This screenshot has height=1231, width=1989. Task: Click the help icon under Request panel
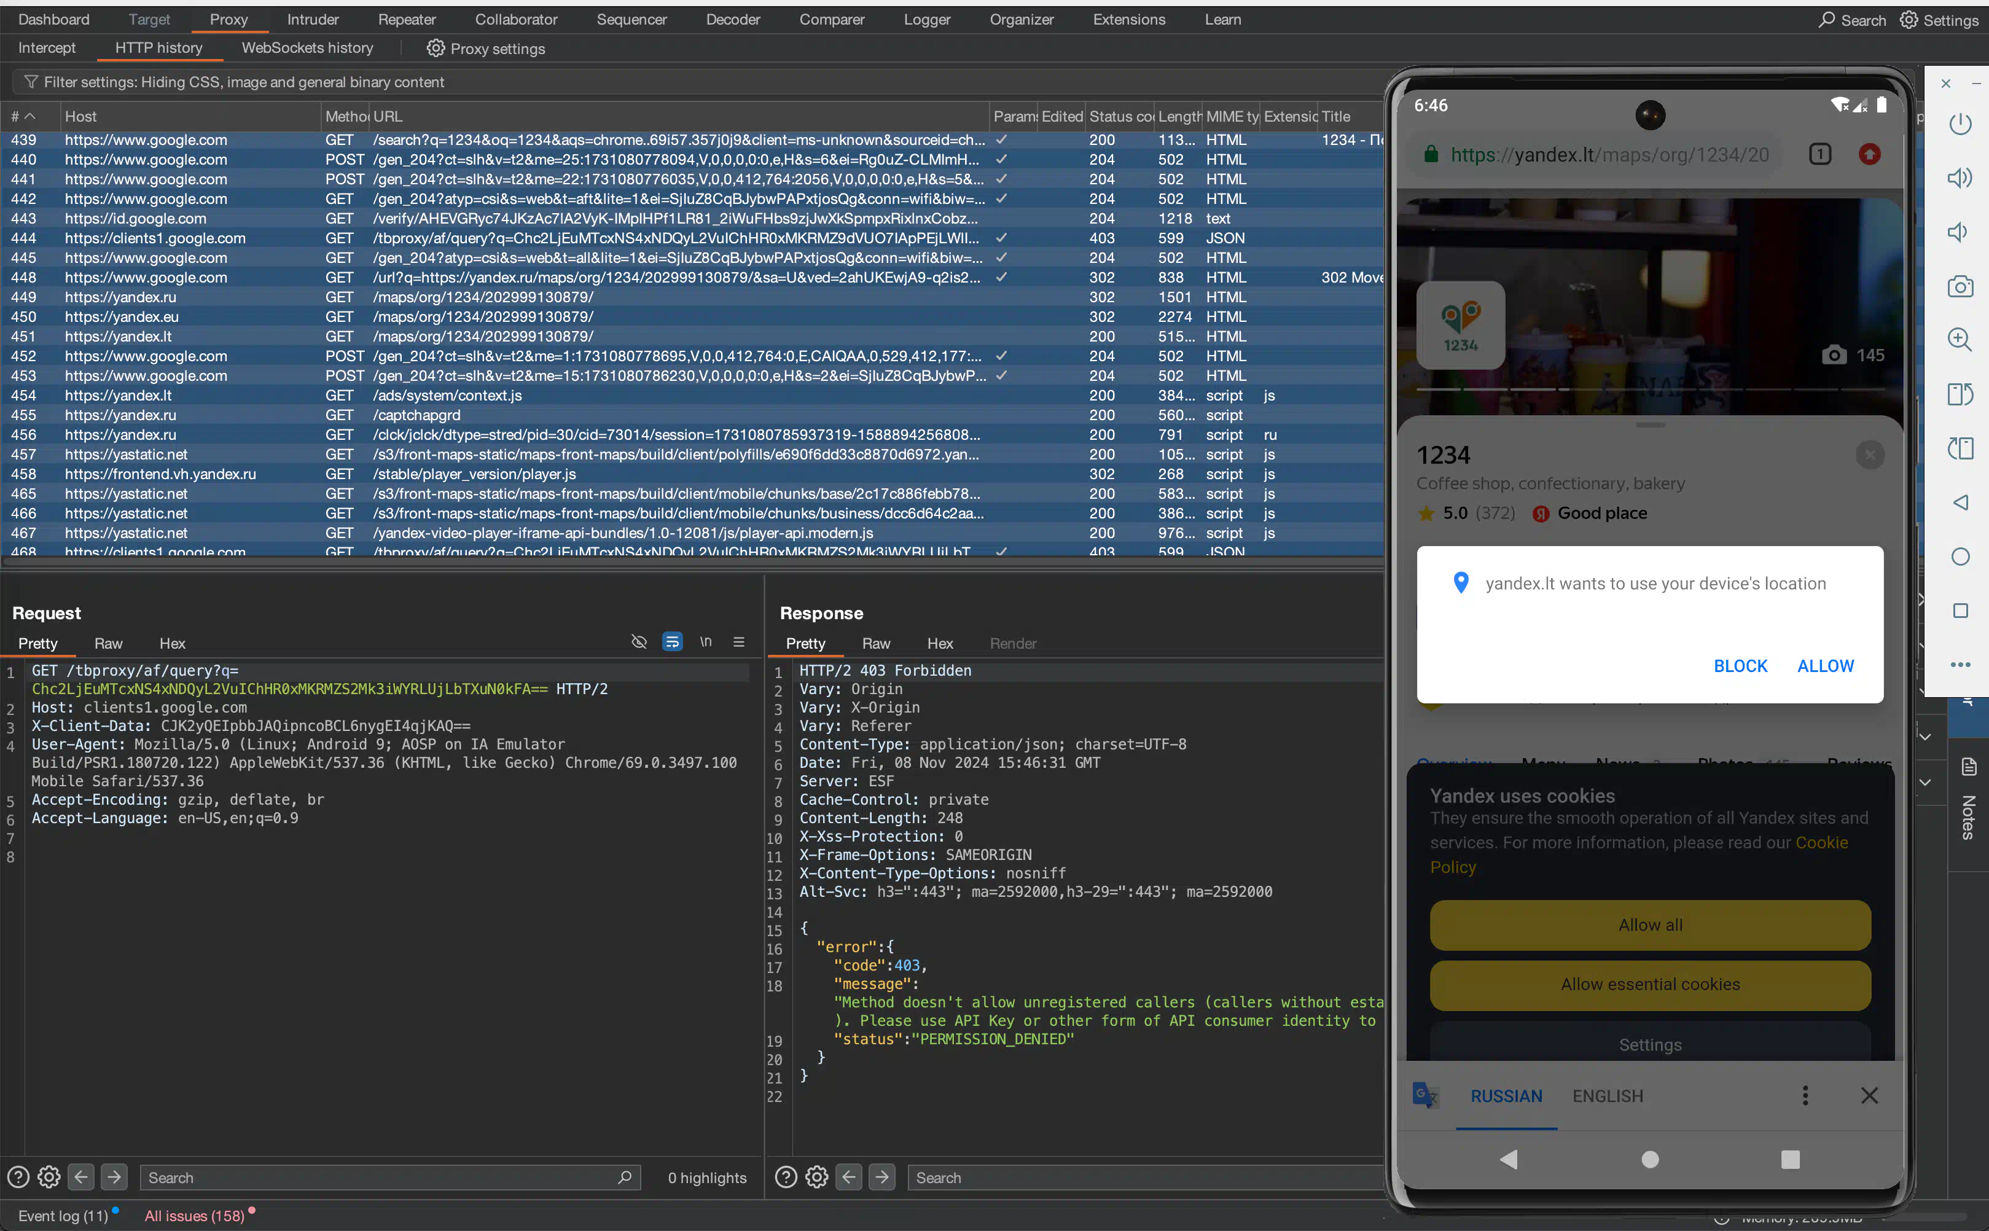coord(18,1176)
